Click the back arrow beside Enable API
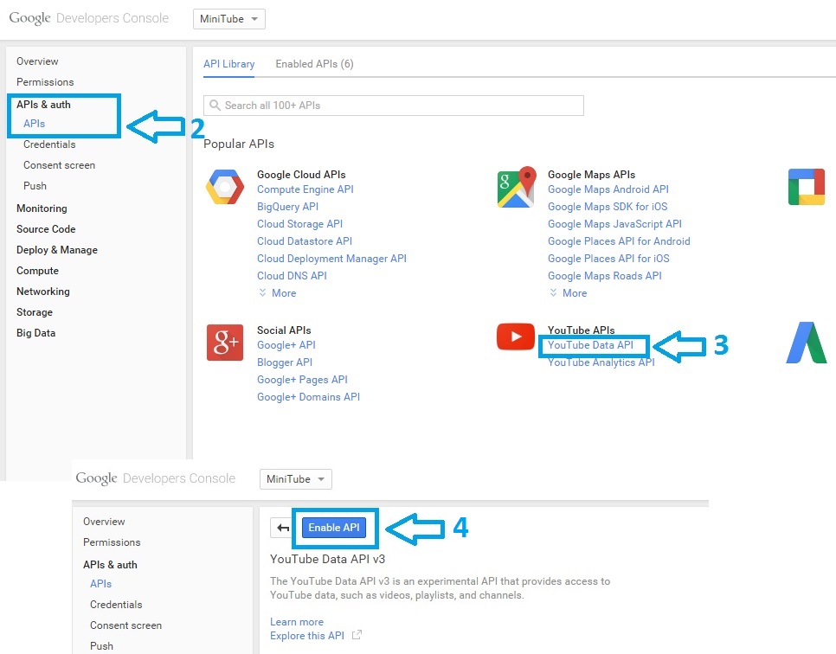The image size is (836, 654). pos(283,528)
